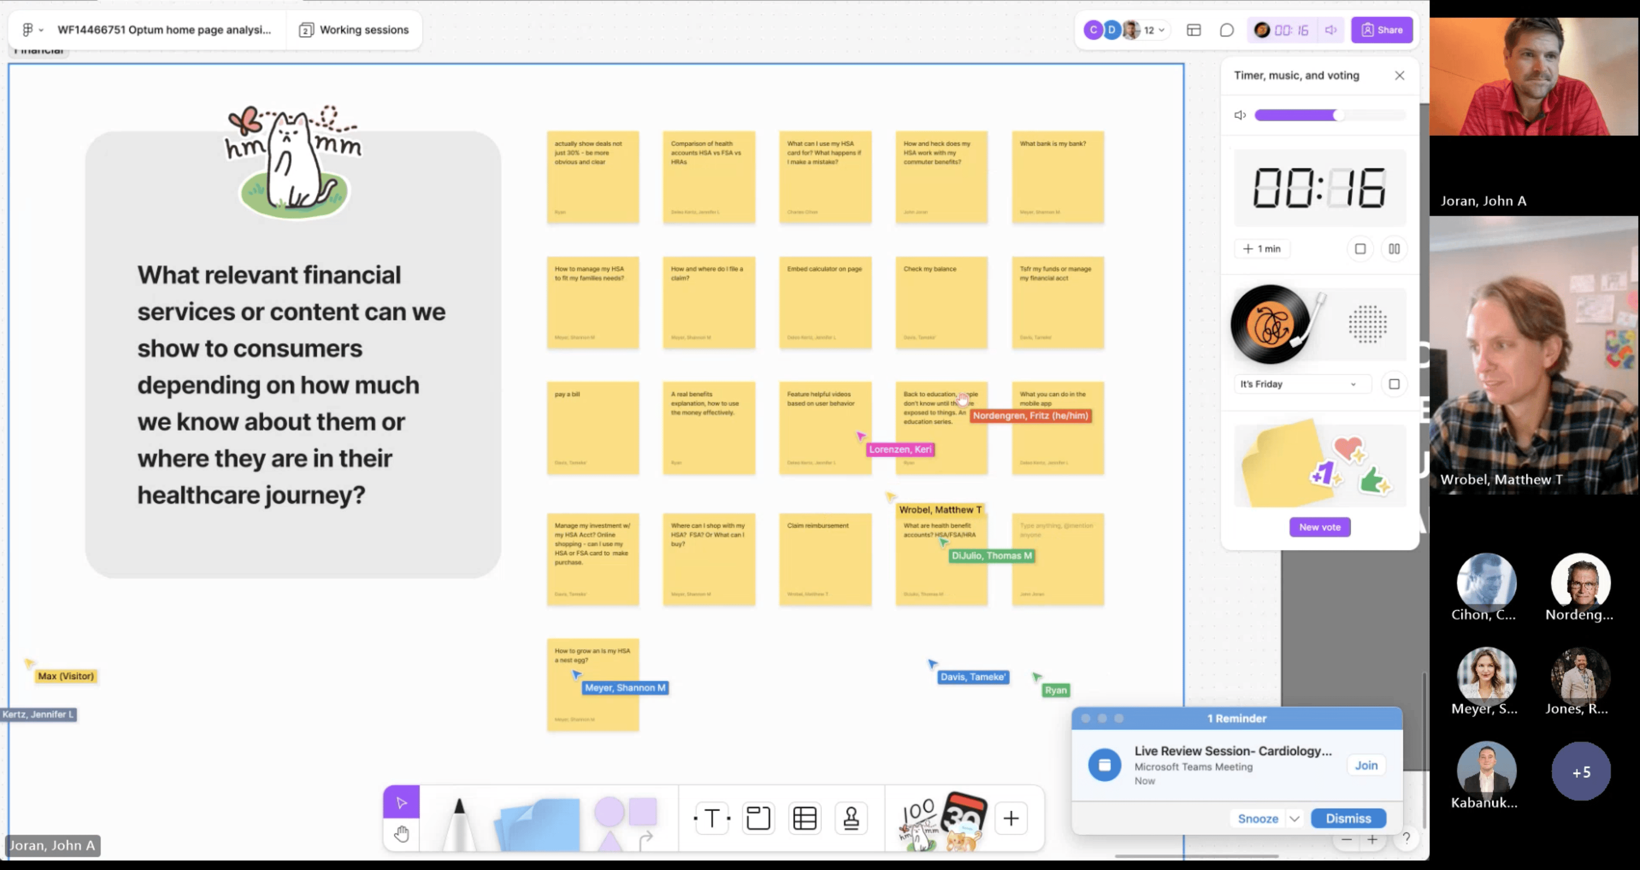This screenshot has height=870, width=1640.
Task: Select the section tool
Action: pos(758,818)
